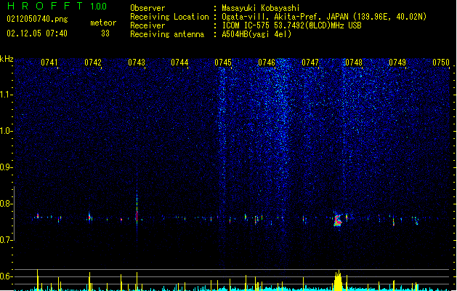Click the 0.7 kHz axis label
The image size is (457, 291).
click(x=5, y=240)
